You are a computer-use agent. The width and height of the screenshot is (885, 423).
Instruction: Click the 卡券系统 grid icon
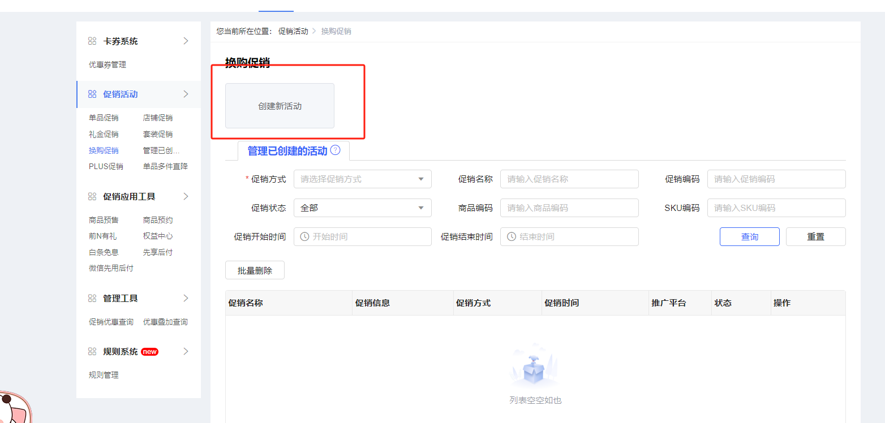(x=92, y=41)
